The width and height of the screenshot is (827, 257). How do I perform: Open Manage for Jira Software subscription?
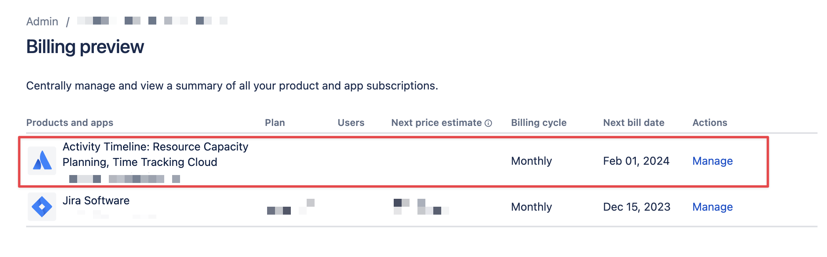point(712,207)
